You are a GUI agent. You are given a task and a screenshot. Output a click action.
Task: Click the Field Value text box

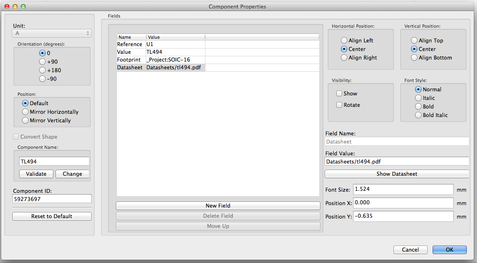pos(397,161)
